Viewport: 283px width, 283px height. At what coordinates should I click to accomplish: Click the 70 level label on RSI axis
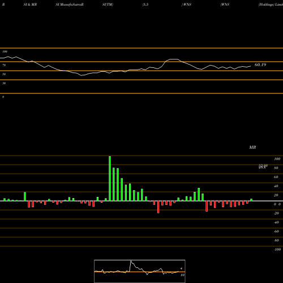4,65
